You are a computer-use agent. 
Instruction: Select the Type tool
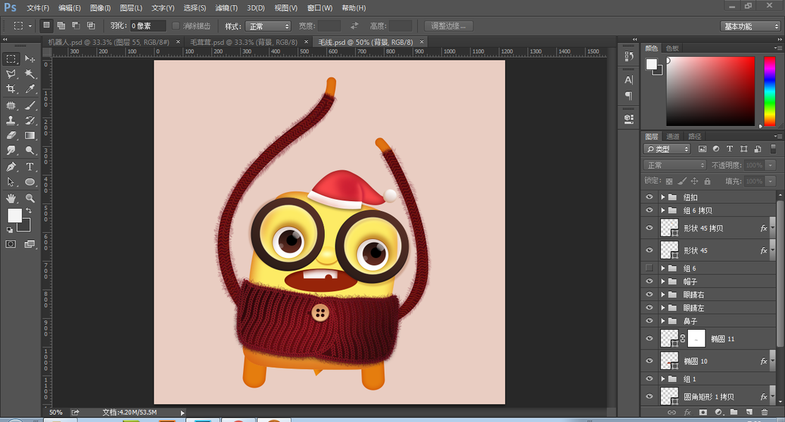[x=30, y=167]
